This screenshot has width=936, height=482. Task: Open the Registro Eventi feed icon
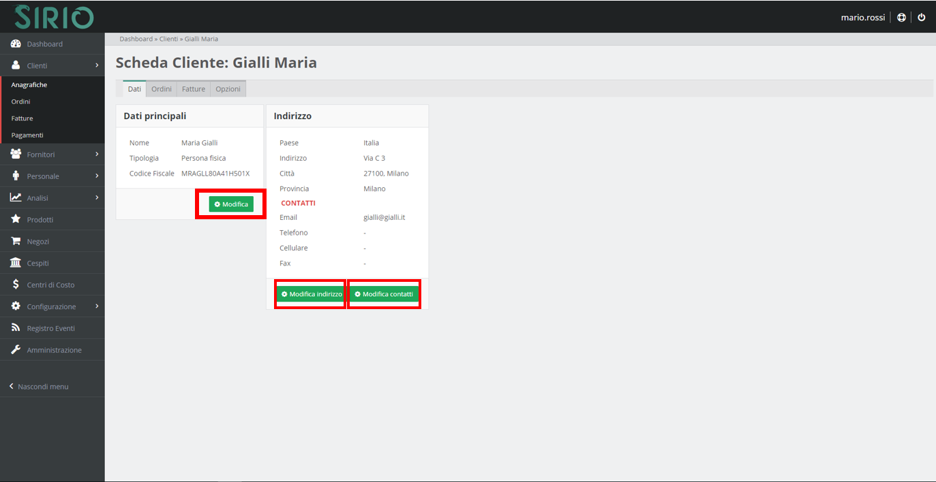pos(15,328)
